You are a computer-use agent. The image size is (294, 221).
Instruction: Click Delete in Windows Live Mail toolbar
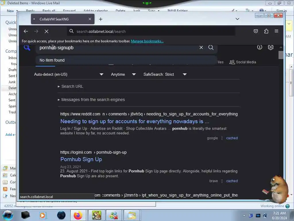pos(120,11)
